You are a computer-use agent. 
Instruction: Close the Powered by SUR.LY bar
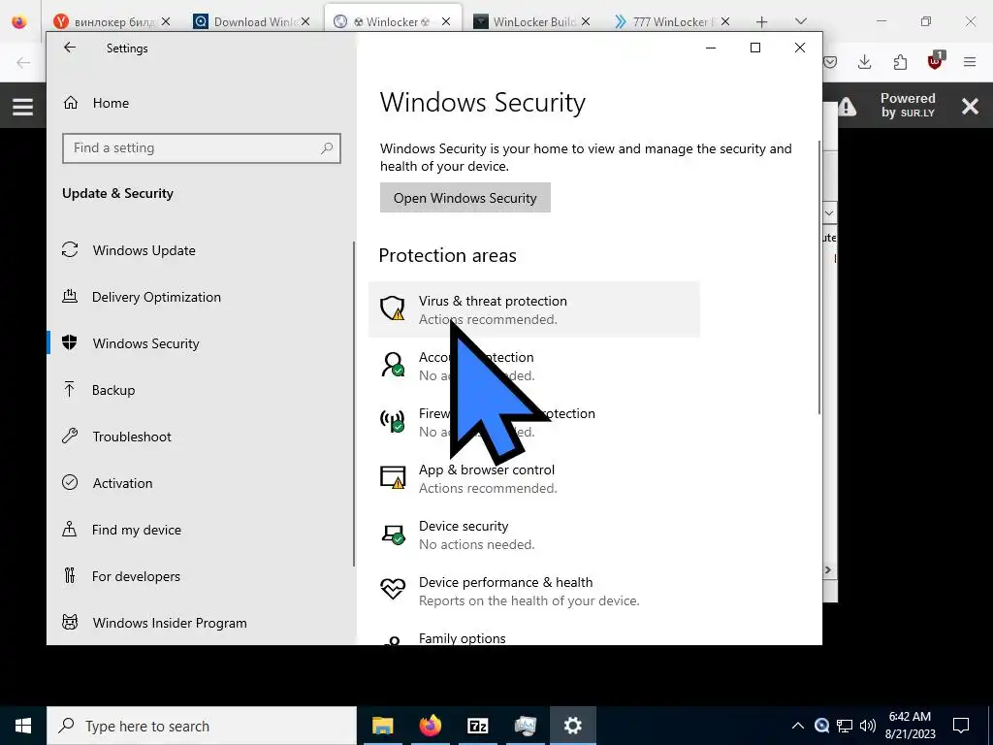[x=970, y=106]
